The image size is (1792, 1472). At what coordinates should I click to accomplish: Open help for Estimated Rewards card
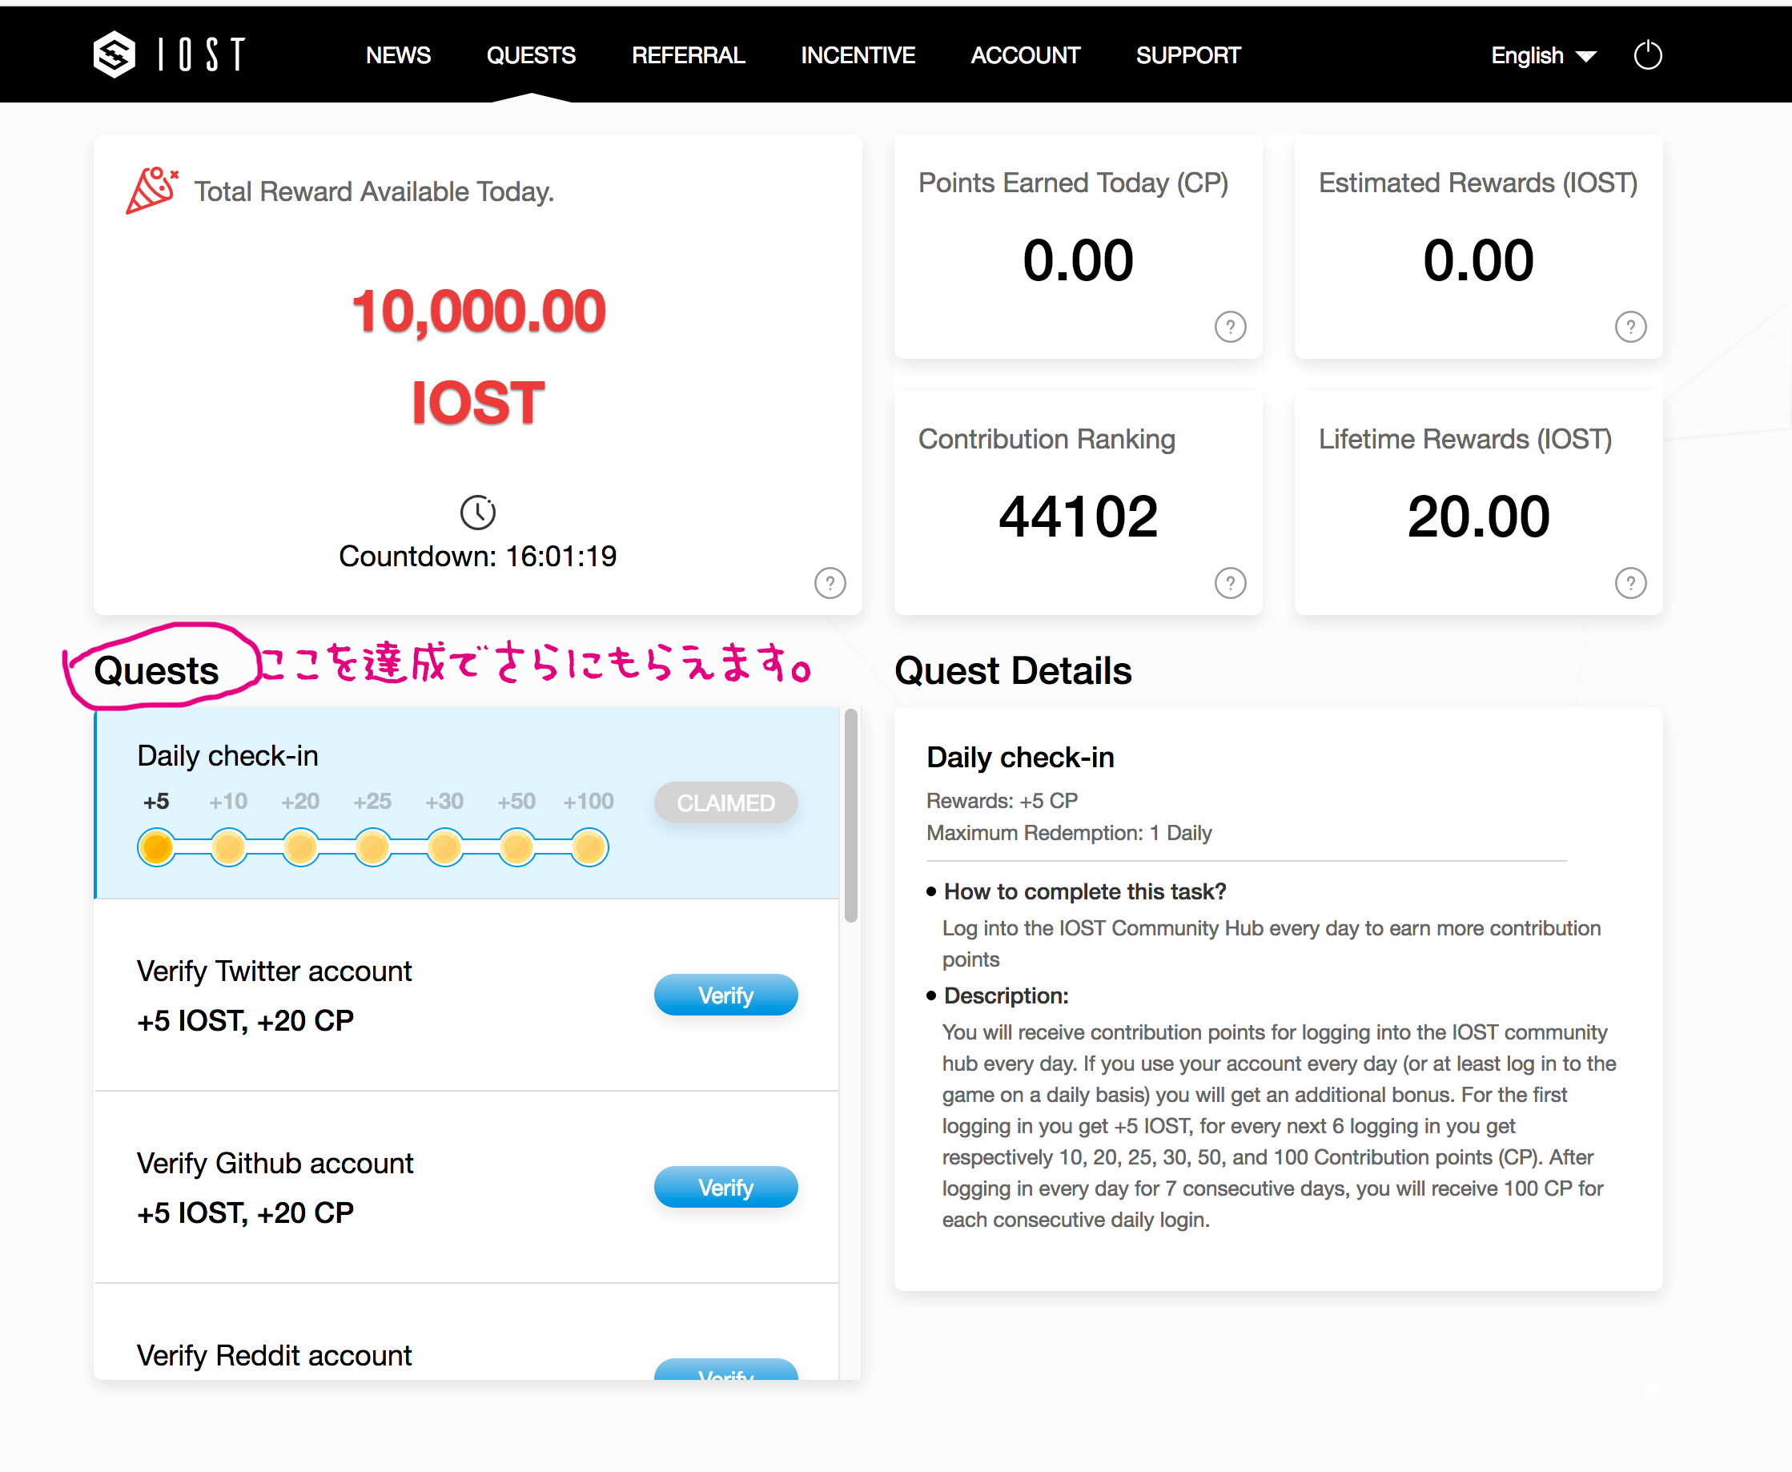pos(1629,327)
